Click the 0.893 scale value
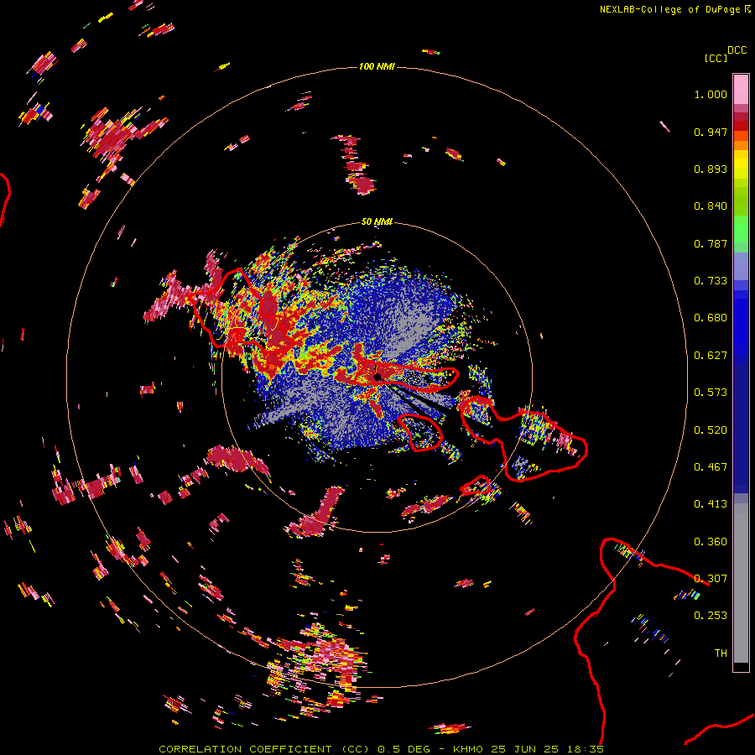 click(x=711, y=169)
